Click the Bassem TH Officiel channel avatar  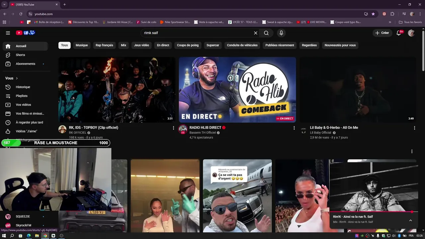pyautogui.click(x=183, y=129)
